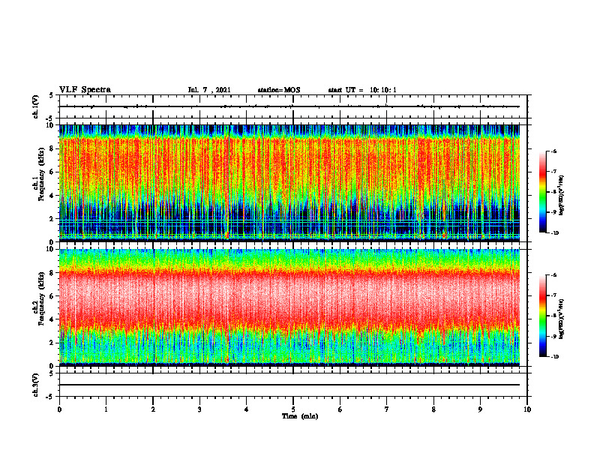Click the "station=MOS" header text
Image resolution: width=594 pixels, height=459 pixels.
279,90
